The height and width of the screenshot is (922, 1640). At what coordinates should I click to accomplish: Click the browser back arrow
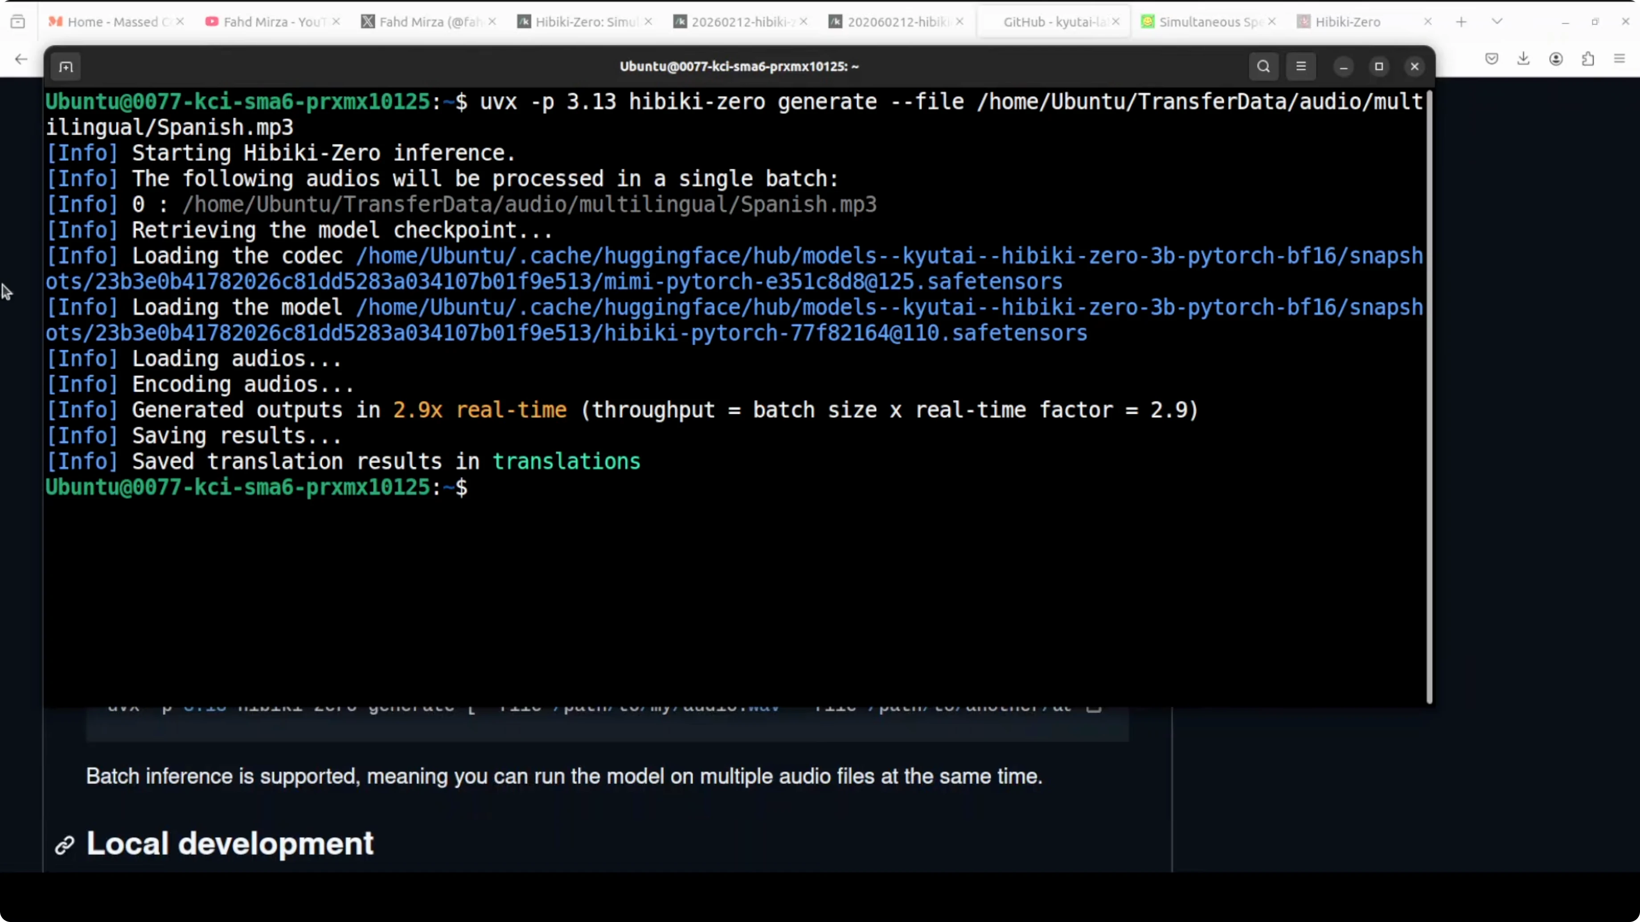21,59
